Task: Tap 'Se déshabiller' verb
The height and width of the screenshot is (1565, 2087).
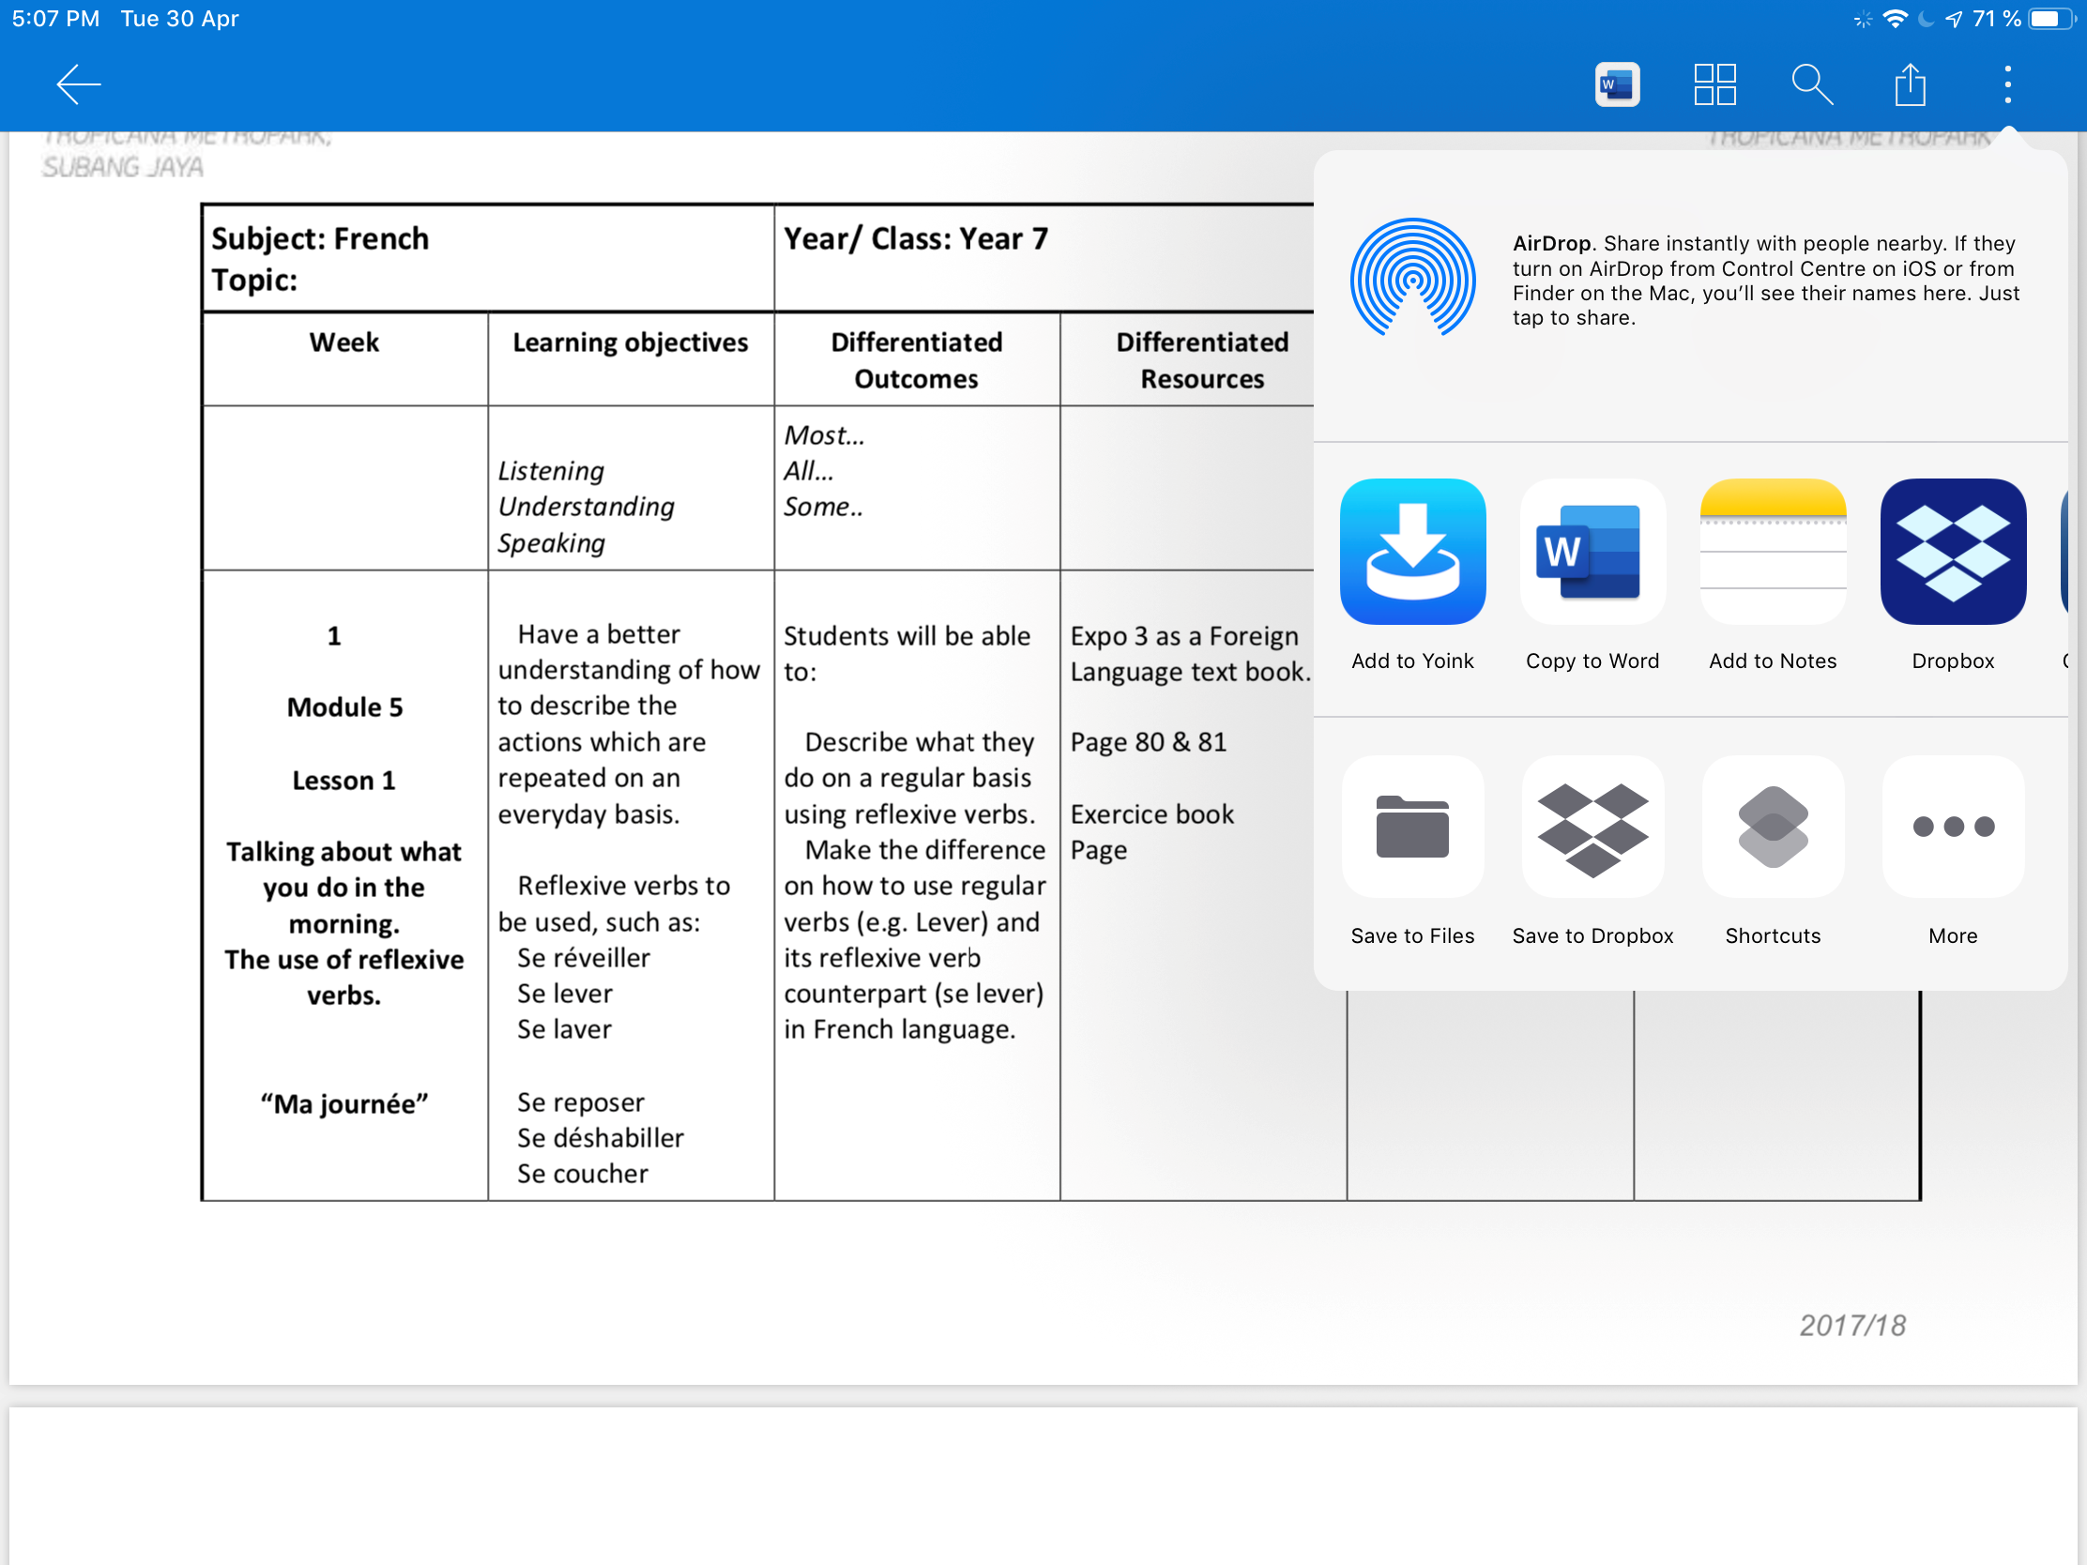Action: [600, 1138]
